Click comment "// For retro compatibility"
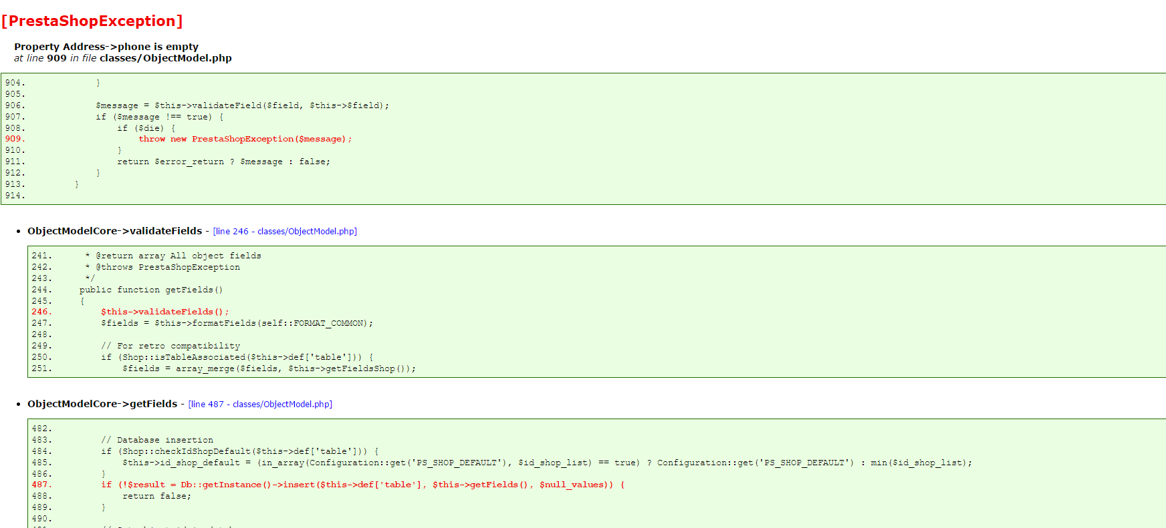Viewport: 1166px width, 528px height. 170,346
